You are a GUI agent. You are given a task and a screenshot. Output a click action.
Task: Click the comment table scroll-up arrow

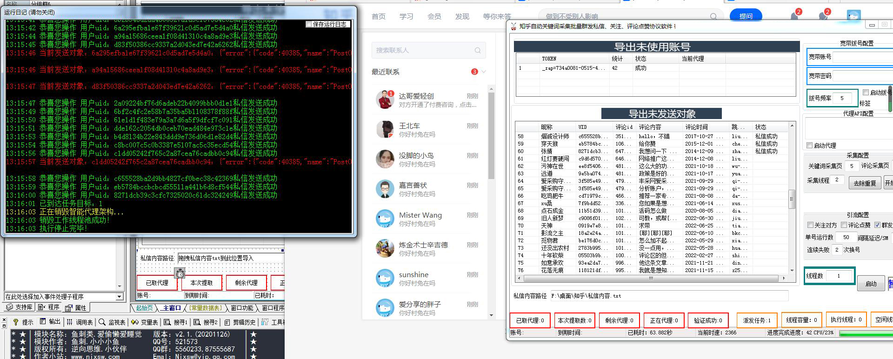(x=792, y=126)
